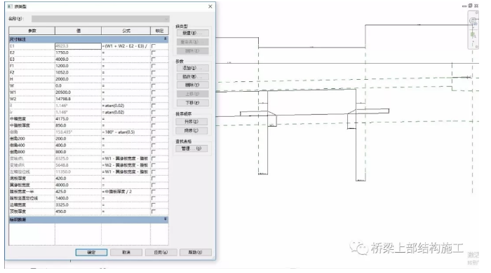This screenshot has width=491, height=273.
Task: Toggle lock checkbox for parameter E3
Action: [154, 59]
